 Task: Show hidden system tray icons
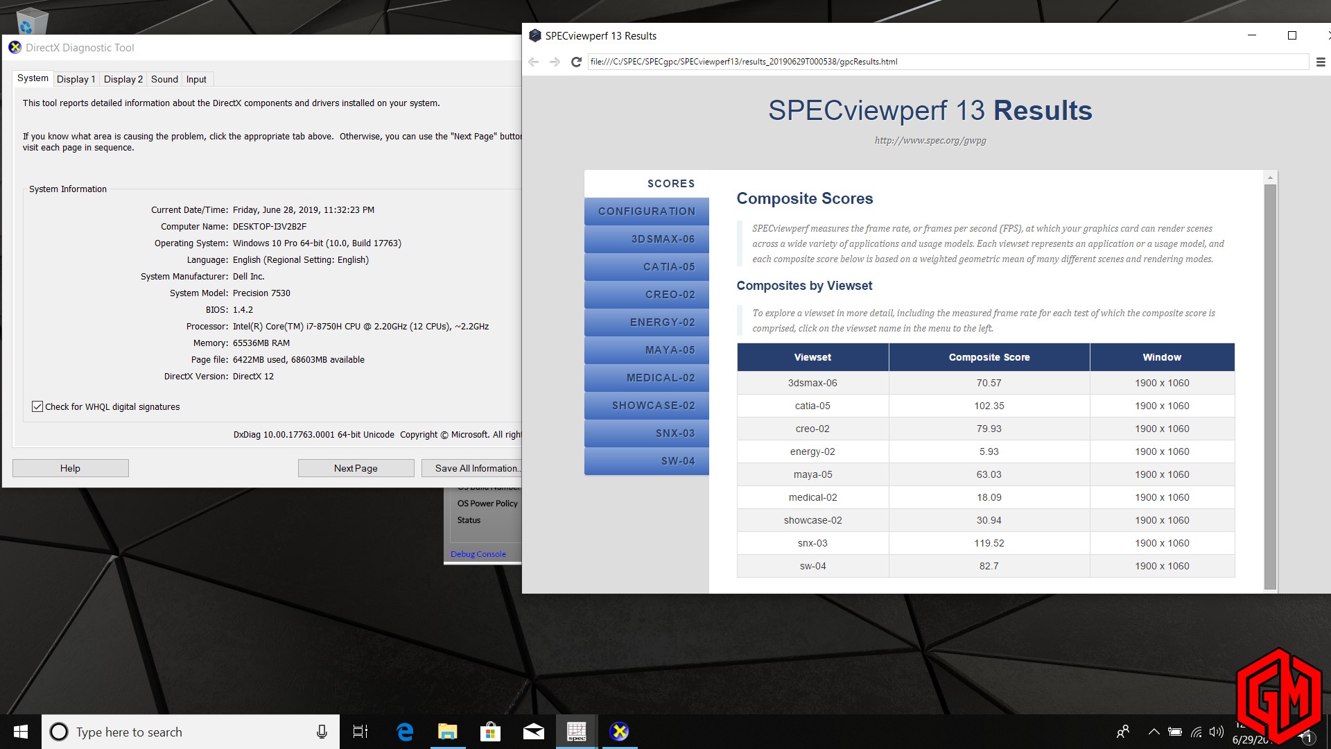[1154, 732]
